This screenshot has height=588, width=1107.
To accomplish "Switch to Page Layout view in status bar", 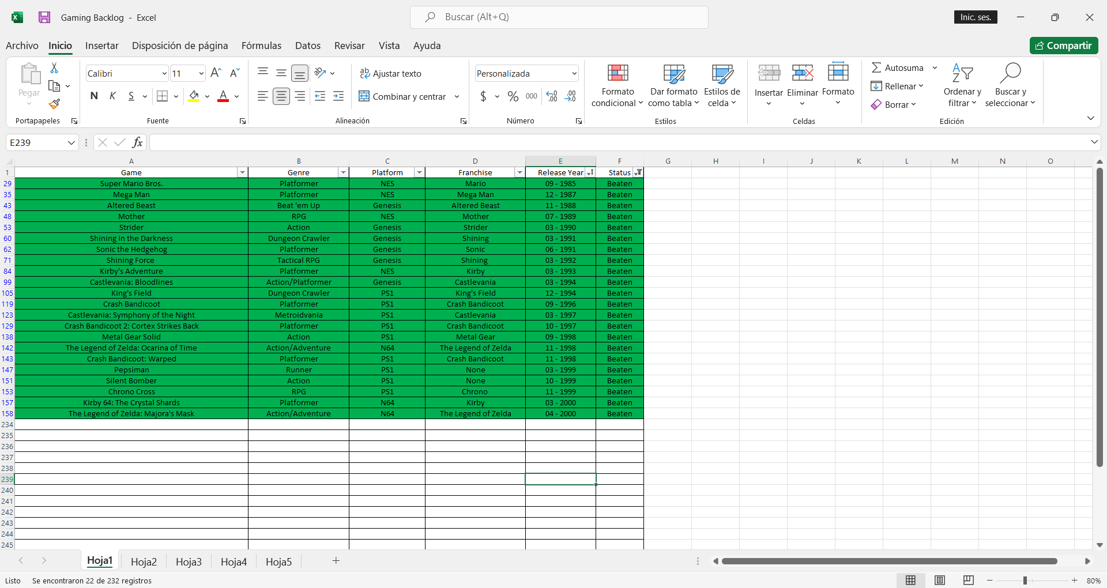I will tap(940, 581).
